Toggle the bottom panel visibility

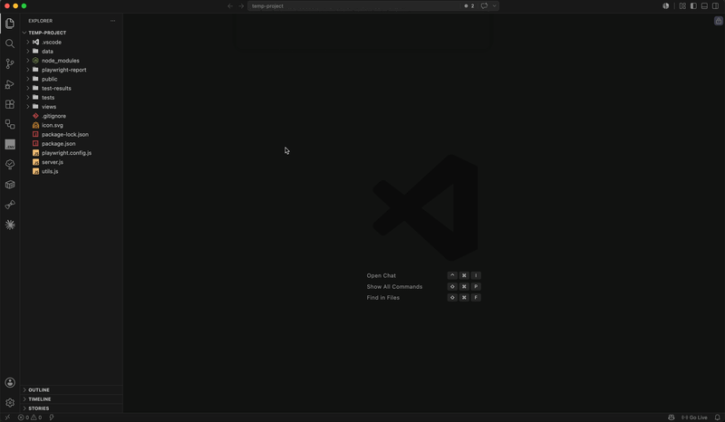tap(704, 6)
